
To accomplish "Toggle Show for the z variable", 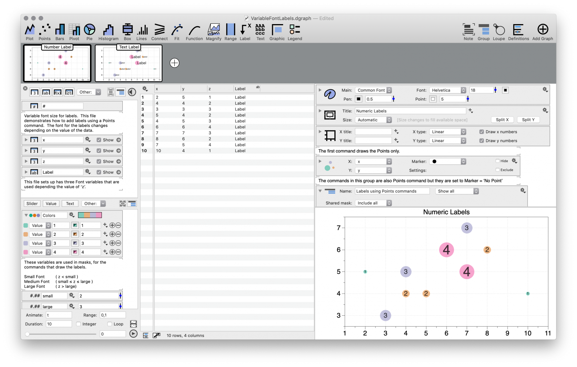I will tap(98, 161).
